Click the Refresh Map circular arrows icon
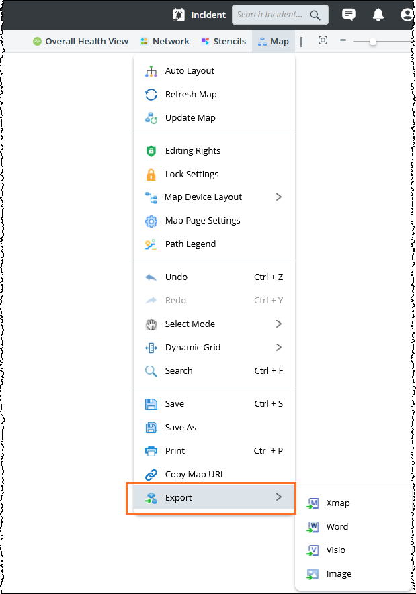Viewport: 416px width, 594px height. tap(151, 95)
